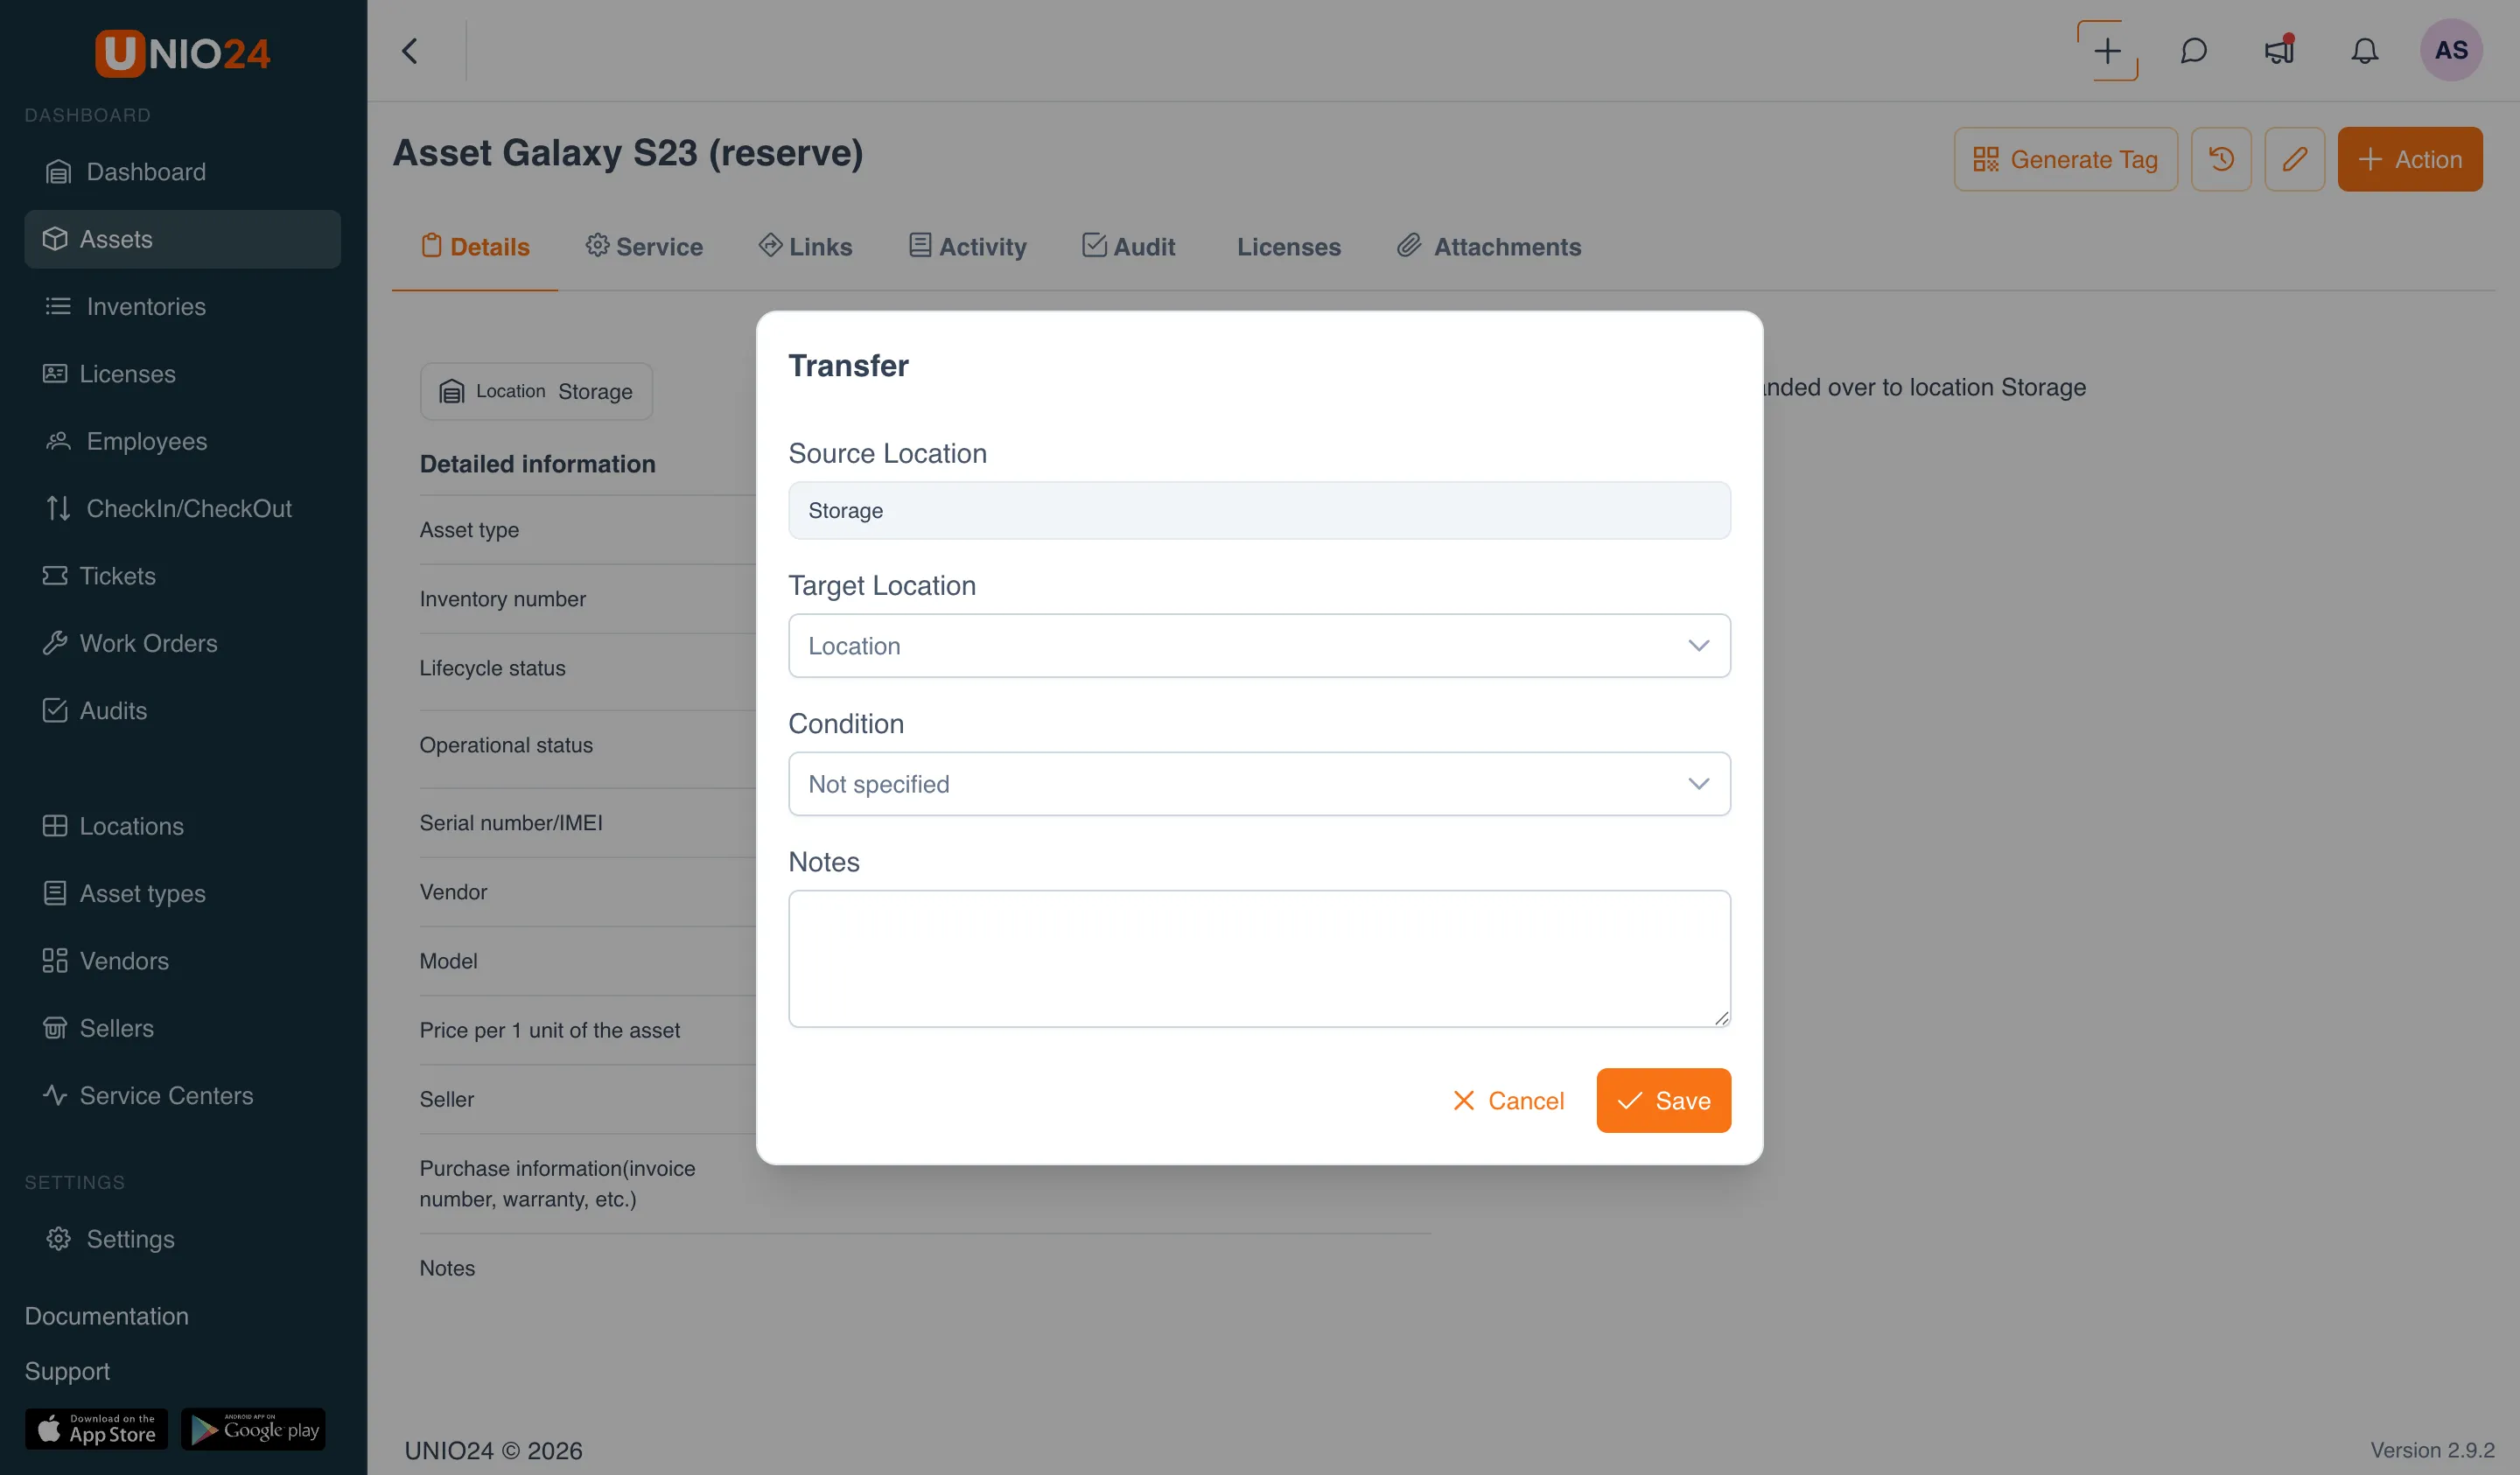Open Employees in the sidebar

[x=183, y=441]
